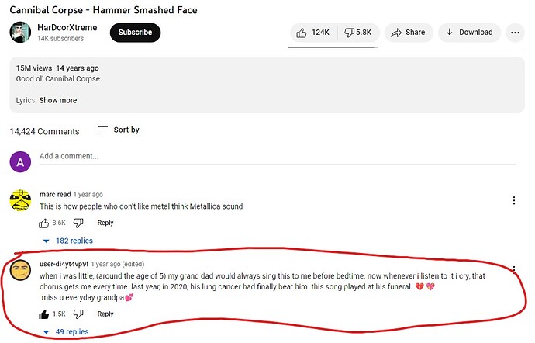
Task: Dislike the grandpa funeral comment
Action: 78,314
